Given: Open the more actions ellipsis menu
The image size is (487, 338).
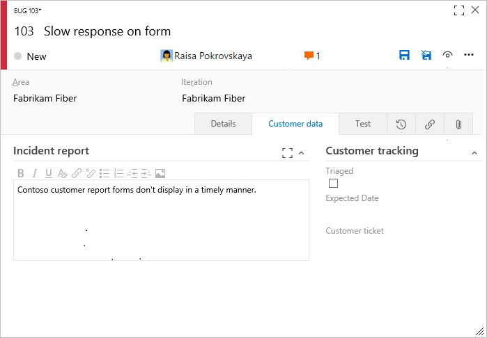Looking at the screenshot, I should click(x=469, y=55).
